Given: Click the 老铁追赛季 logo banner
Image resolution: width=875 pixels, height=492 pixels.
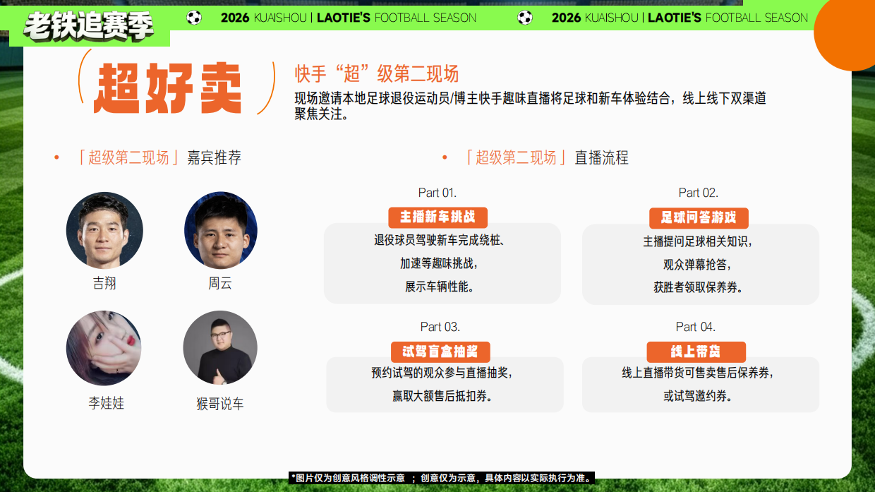Looking at the screenshot, I should pos(90,27).
